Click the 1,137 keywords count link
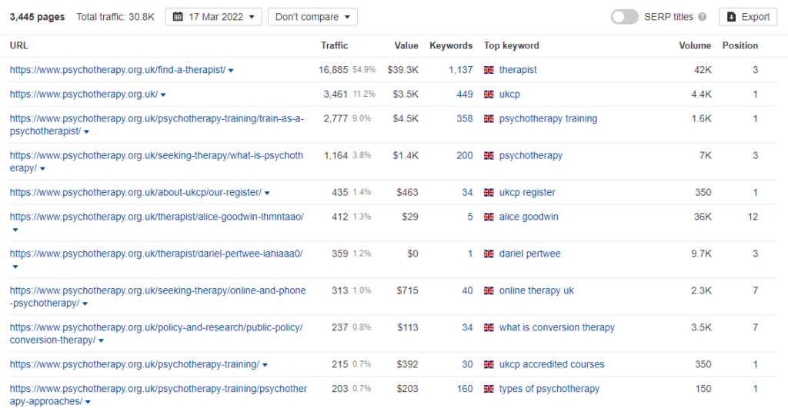This screenshot has height=408, width=788. click(x=460, y=70)
